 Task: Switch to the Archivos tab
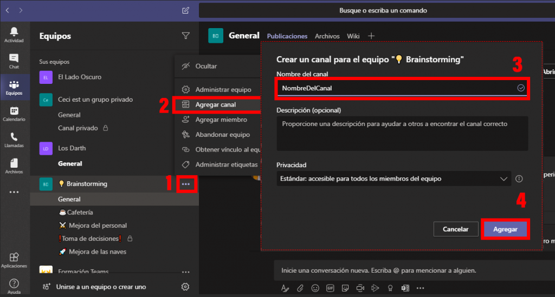tap(327, 36)
